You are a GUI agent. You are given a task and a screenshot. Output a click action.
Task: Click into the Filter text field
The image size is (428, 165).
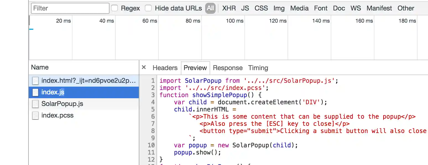pyautogui.click(x=70, y=8)
